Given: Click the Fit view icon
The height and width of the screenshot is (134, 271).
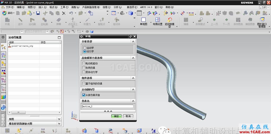Looking at the screenshot, I should (x=114, y=13).
